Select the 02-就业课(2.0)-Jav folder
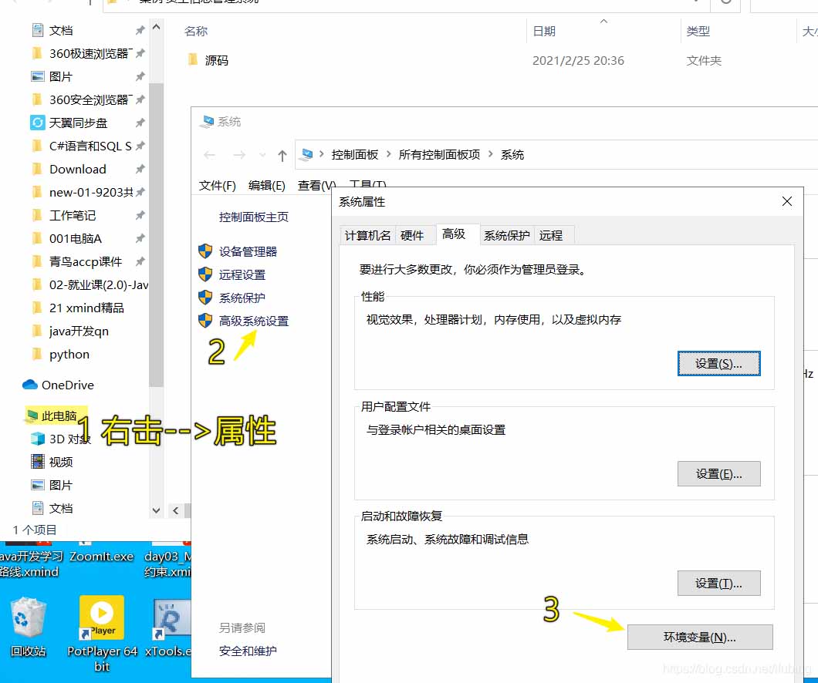The image size is (818, 683). pyautogui.click(x=90, y=284)
